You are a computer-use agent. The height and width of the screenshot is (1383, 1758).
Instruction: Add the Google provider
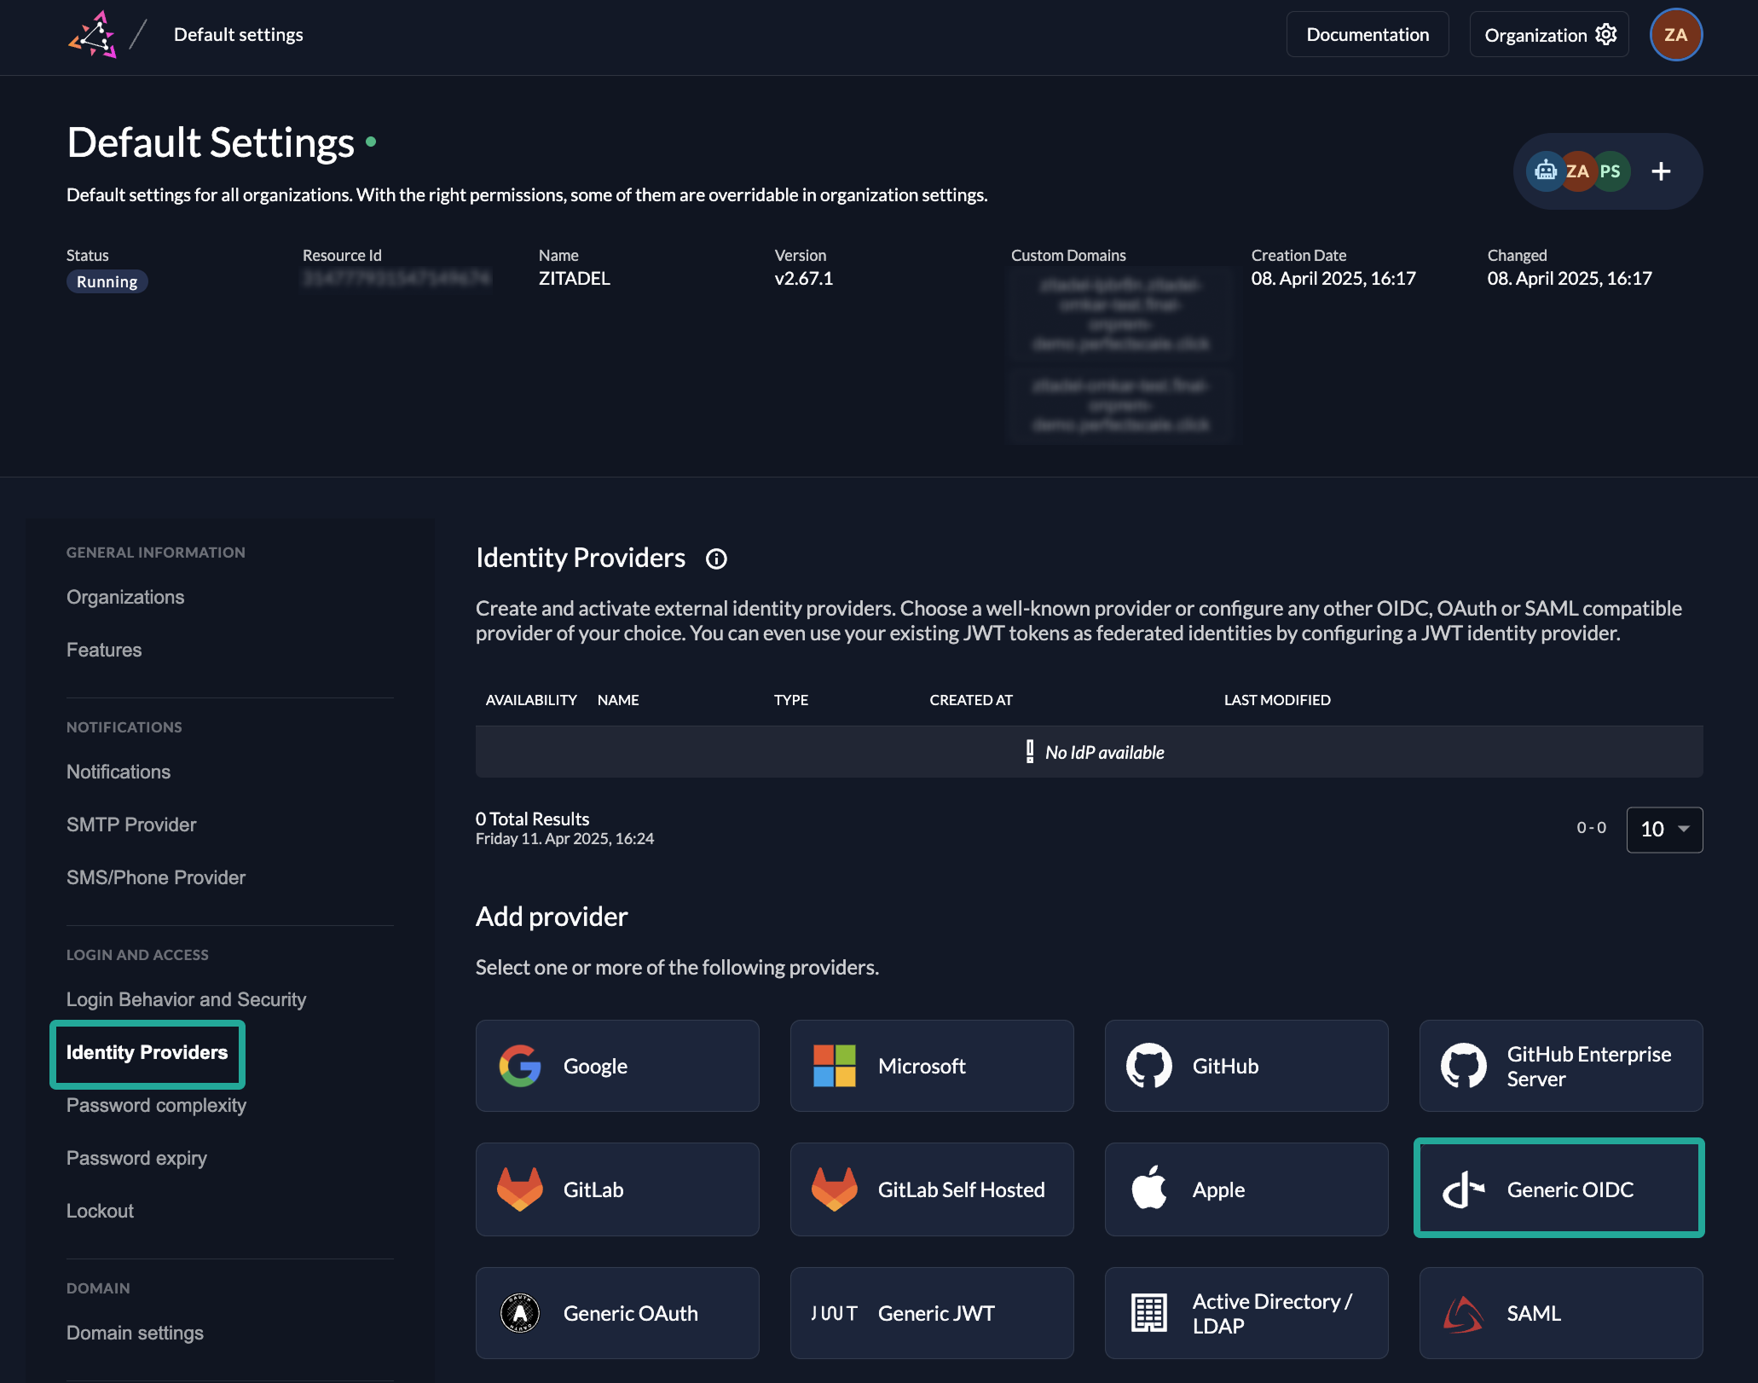617,1066
